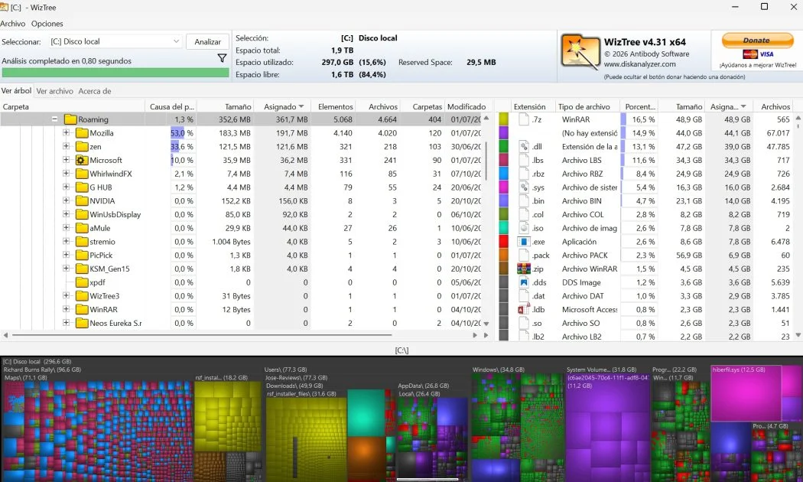Viewport: 803px width, 482px height.
Task: Click the .exe application icon
Action: 523,242
